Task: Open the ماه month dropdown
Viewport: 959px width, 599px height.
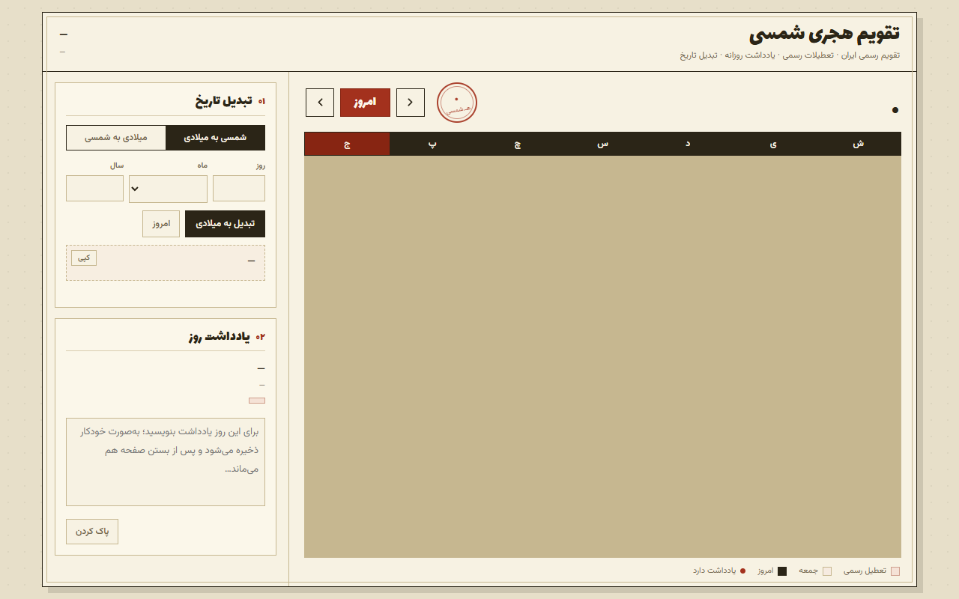Action: [x=168, y=189]
